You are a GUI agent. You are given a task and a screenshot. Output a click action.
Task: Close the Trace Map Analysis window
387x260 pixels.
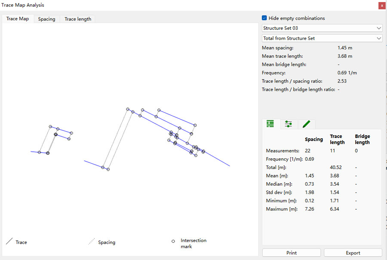point(381,6)
